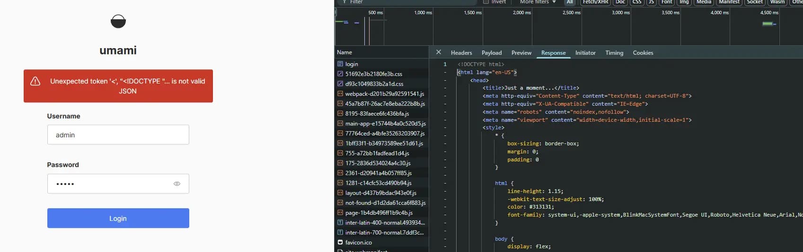Click script icon beside 2361-d20941a4b057ff85.js

pos(340,173)
